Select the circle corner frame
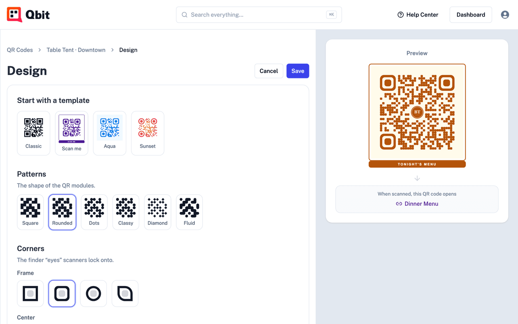 94,294
